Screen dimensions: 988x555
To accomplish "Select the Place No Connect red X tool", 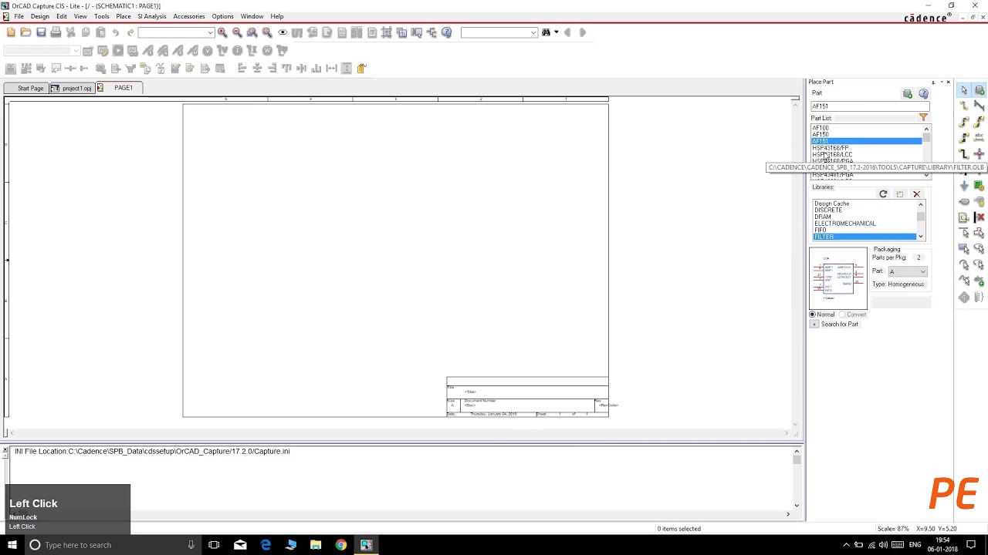I will pyautogui.click(x=979, y=217).
